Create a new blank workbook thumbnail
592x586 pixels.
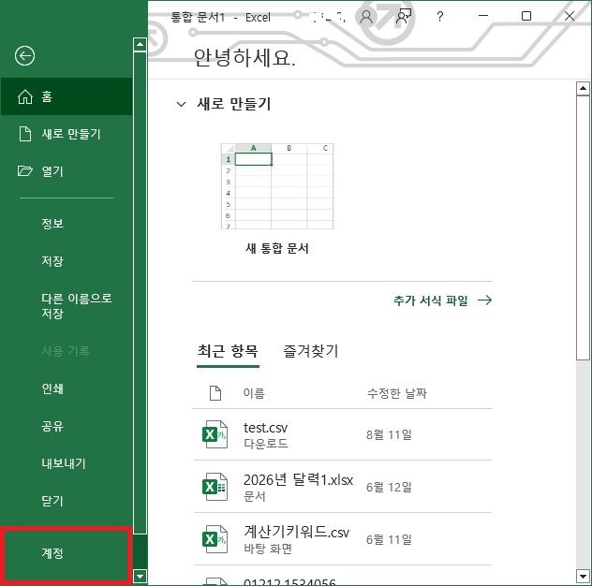[x=277, y=186]
